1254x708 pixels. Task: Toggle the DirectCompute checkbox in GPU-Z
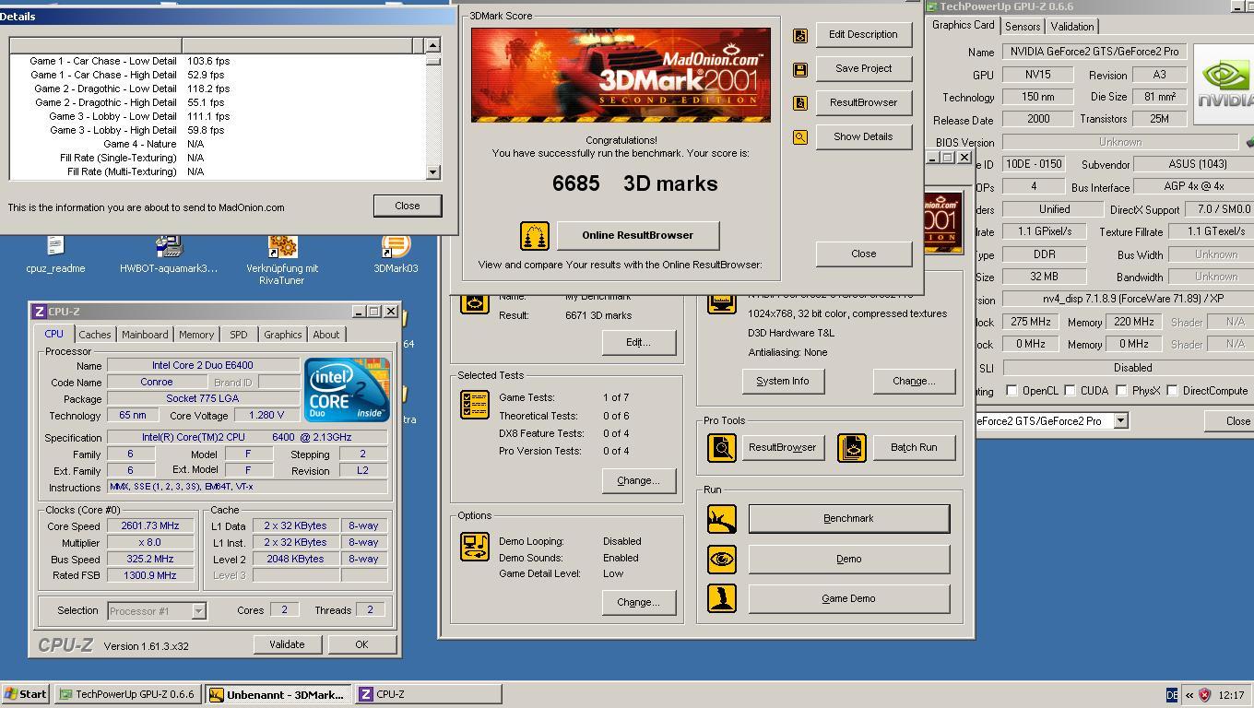pyautogui.click(x=1172, y=391)
